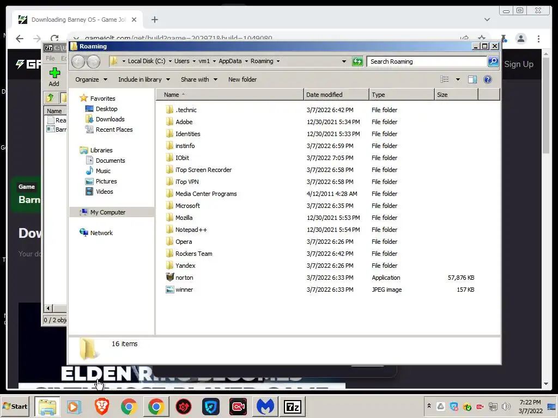Close the Downloading Barney OS tab
558x418 pixels.
coord(134,20)
